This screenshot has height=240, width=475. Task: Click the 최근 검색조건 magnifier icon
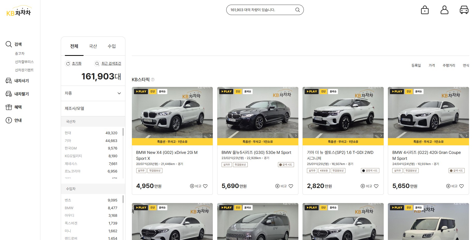[x=97, y=64]
